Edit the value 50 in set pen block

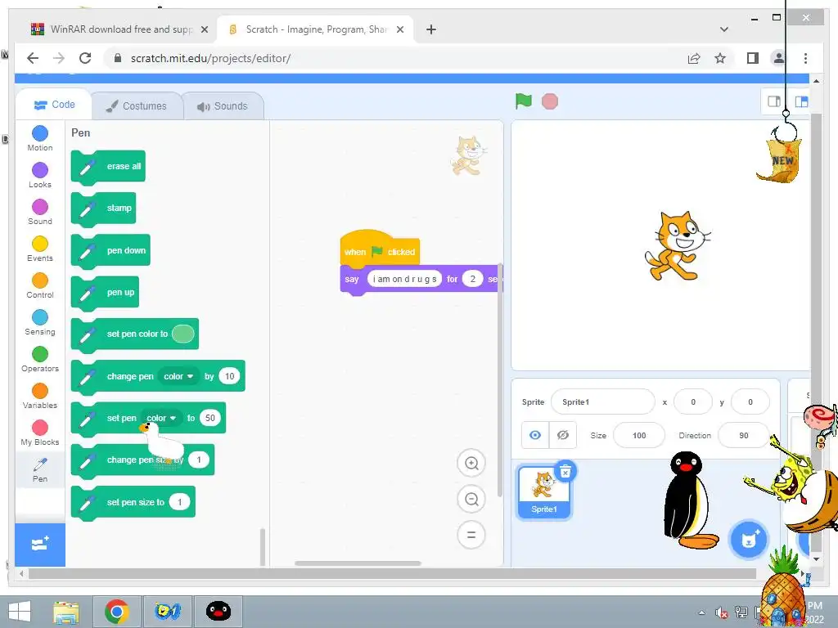pos(210,418)
